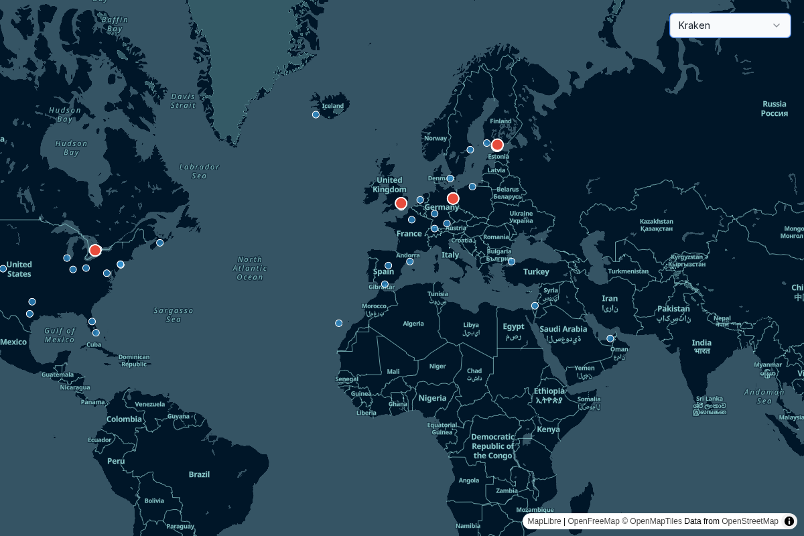Click the red marker in United Kingdom

[401, 203]
